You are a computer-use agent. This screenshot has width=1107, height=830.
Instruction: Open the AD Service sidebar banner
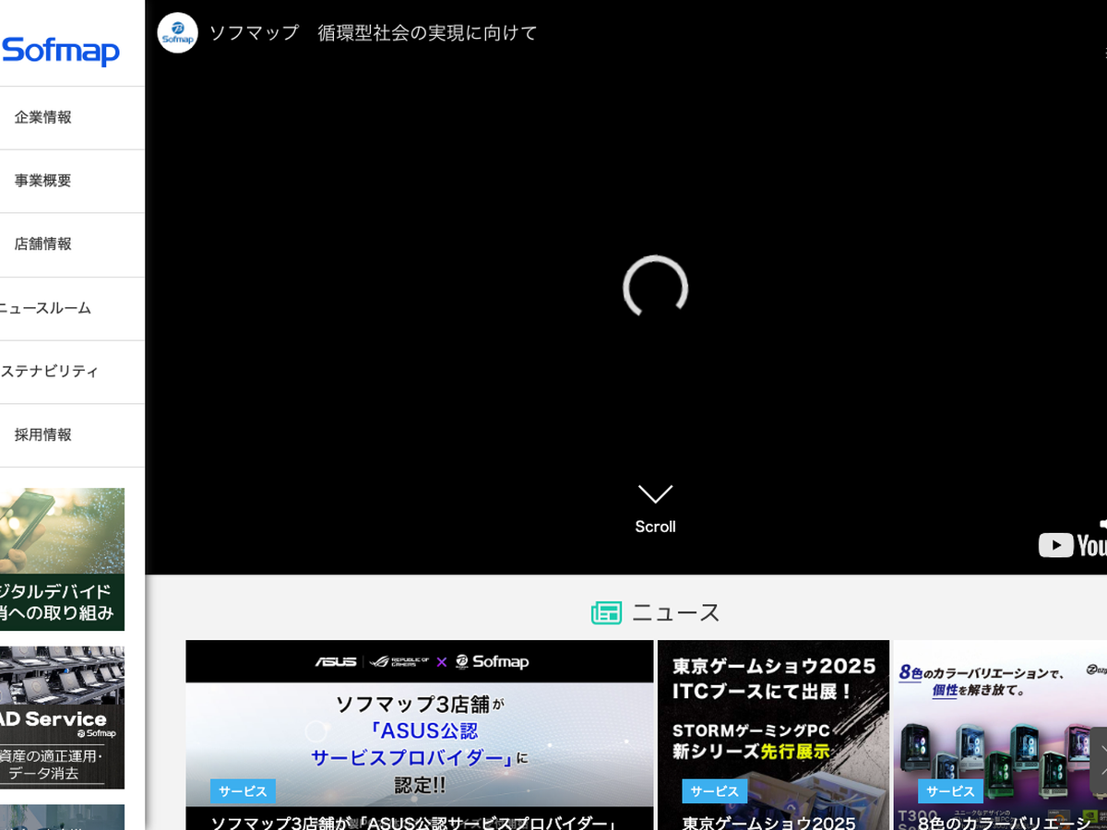[62, 717]
